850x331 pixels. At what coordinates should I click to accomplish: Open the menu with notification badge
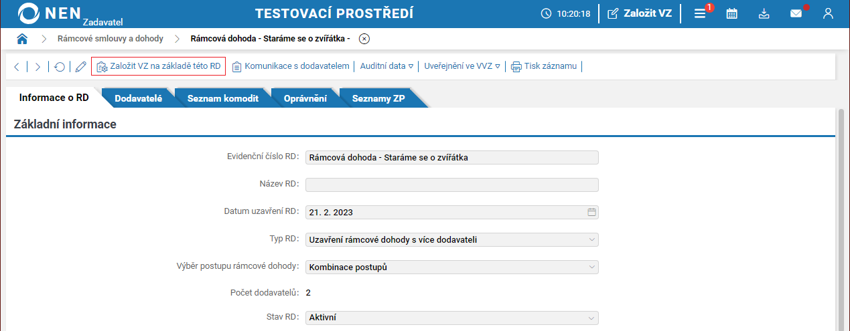coord(700,13)
